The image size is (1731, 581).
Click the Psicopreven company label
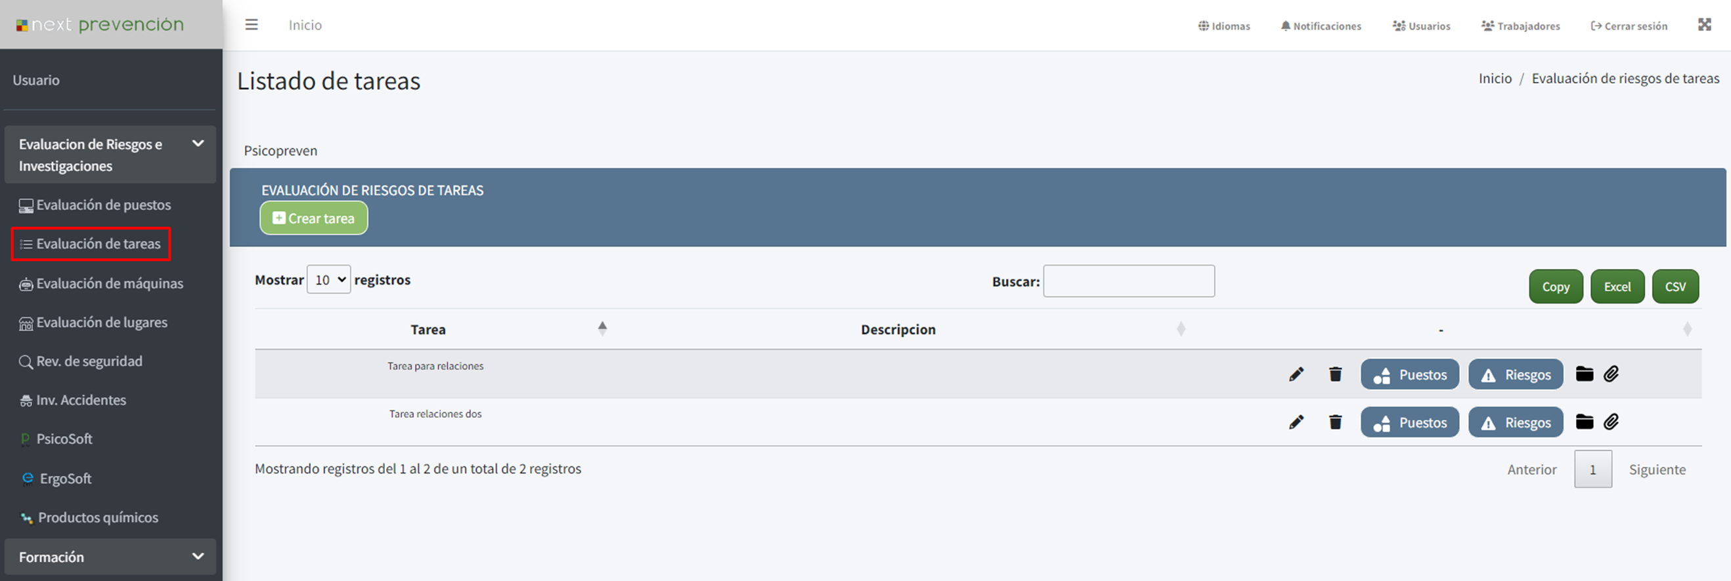pyautogui.click(x=280, y=151)
